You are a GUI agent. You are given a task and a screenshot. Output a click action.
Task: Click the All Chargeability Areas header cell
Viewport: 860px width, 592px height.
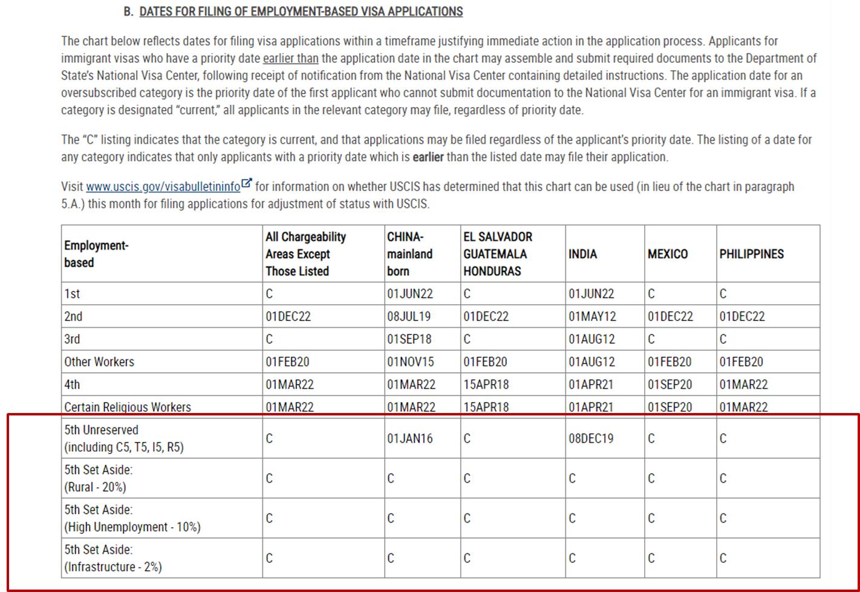(305, 254)
